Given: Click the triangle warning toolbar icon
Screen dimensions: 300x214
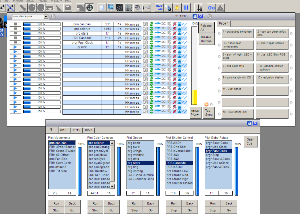Looking at the screenshot, I should pos(220,8).
